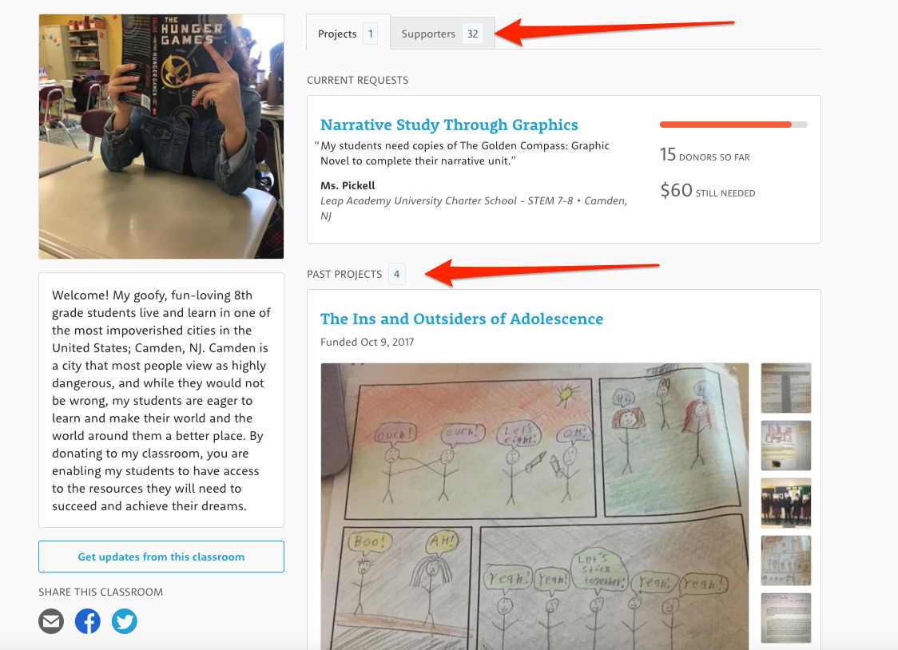The width and height of the screenshot is (898, 650).
Task: Open the Hunger Games classroom photo
Action: [x=161, y=137]
